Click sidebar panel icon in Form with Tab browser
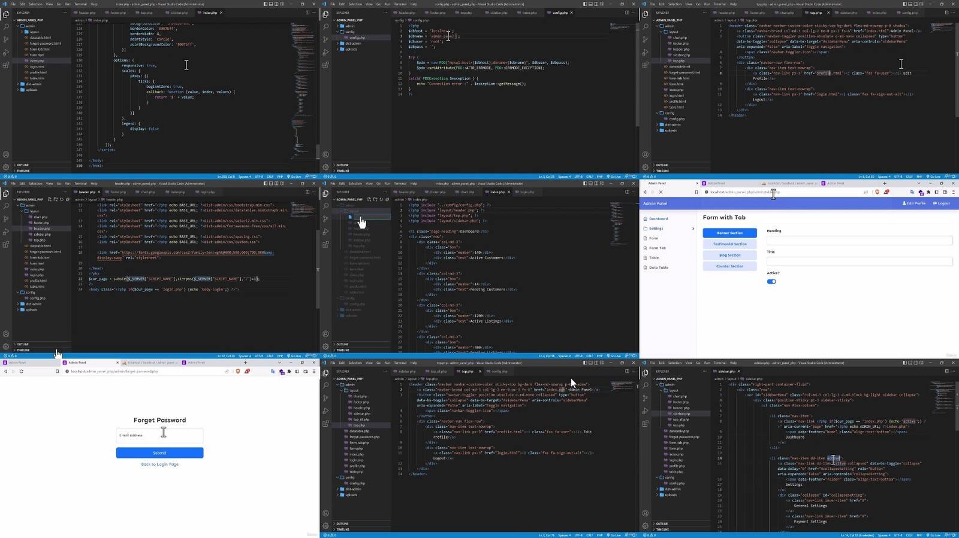The height and width of the screenshot is (538, 959). 936,192
